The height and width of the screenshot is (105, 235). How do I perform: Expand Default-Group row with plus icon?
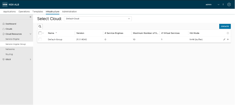coord(228,39)
